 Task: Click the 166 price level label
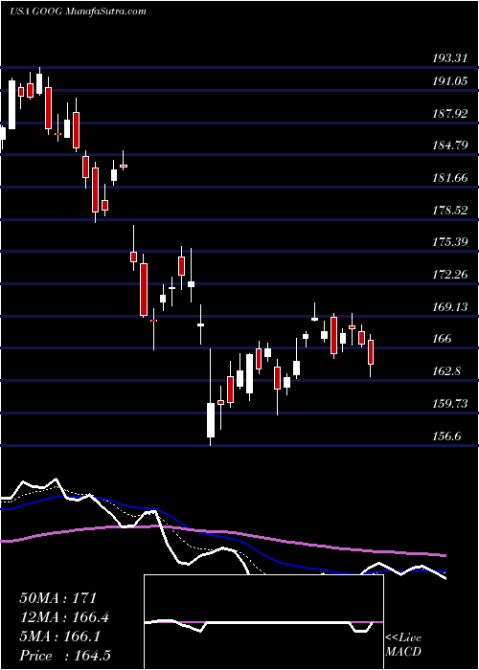click(442, 339)
